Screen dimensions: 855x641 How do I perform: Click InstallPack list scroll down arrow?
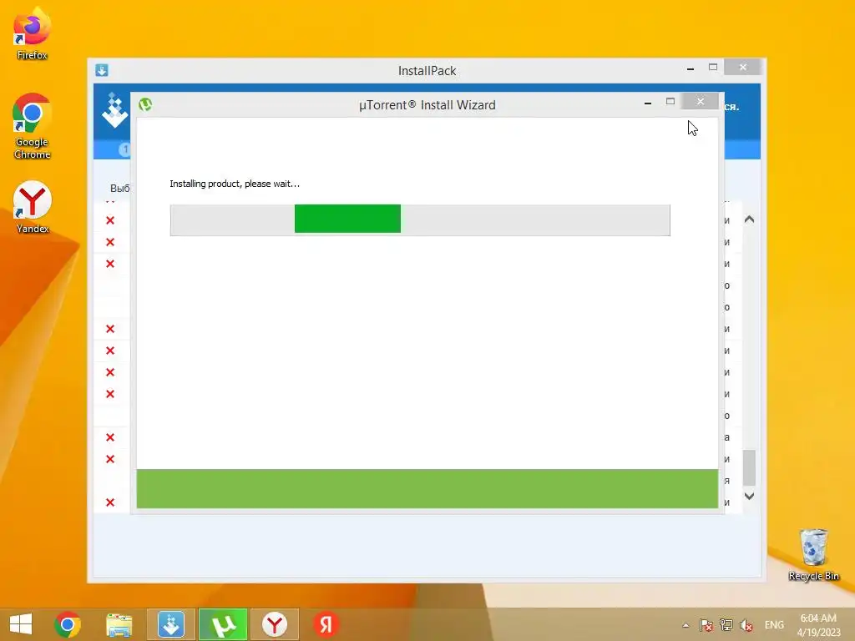pyautogui.click(x=749, y=496)
